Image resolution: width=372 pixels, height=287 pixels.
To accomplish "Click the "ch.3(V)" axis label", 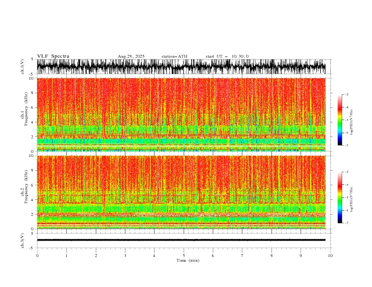I will [x=23, y=241].
